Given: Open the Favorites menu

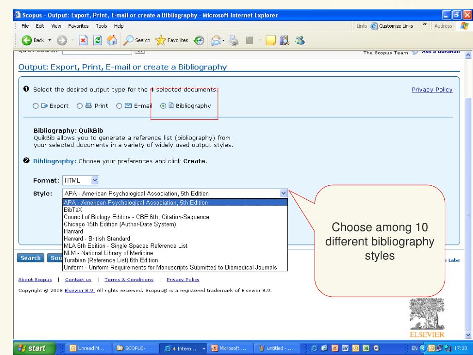Looking at the screenshot, I should click(x=79, y=26).
